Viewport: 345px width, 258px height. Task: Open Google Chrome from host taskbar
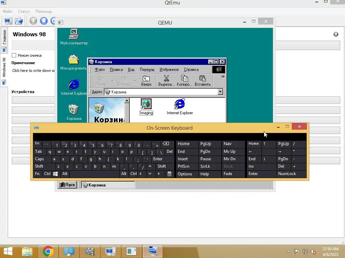pyautogui.click(x=48, y=251)
